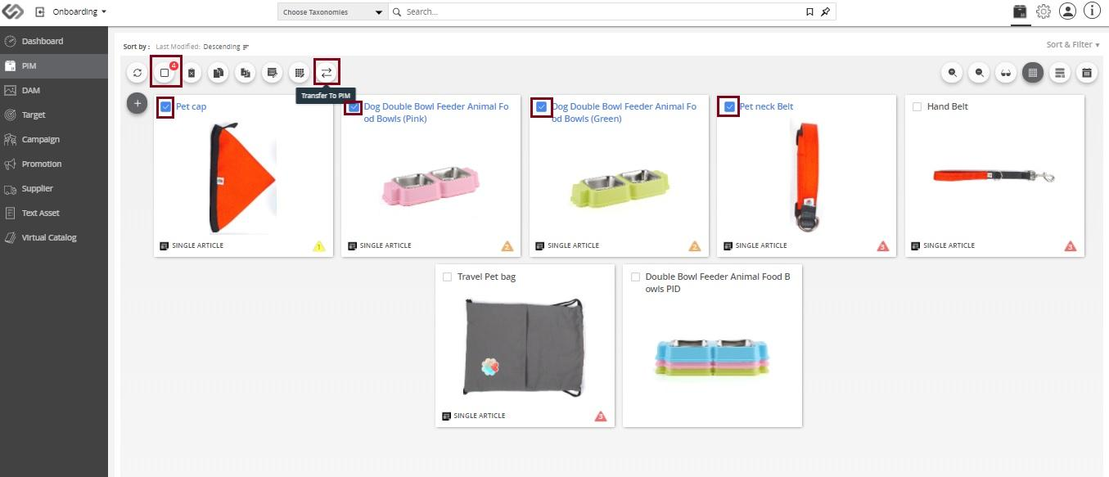This screenshot has width=1109, height=477.
Task: Click the Pet cap orange thumbnail image
Action: 243,177
